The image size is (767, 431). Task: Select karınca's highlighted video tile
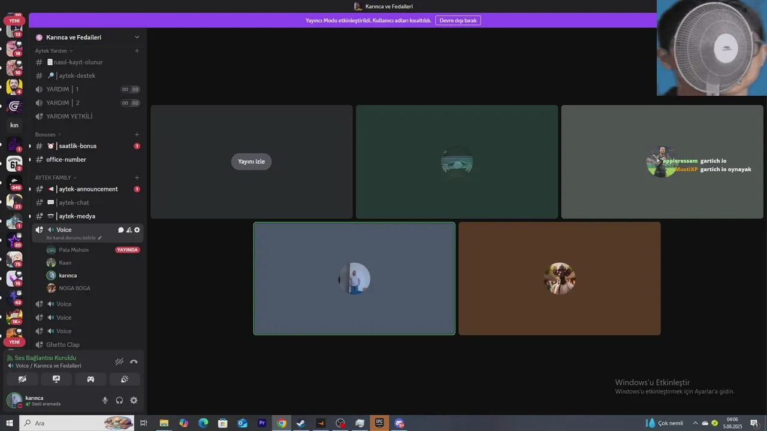[354, 278]
